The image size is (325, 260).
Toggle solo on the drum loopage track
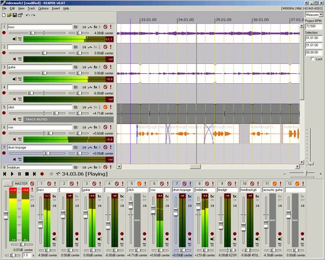(111, 147)
